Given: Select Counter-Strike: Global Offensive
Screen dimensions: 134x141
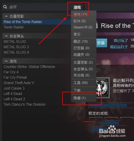Looking at the screenshot, I should click(x=29, y=67).
